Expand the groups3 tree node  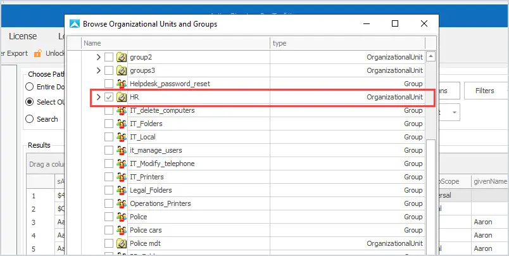coord(99,70)
